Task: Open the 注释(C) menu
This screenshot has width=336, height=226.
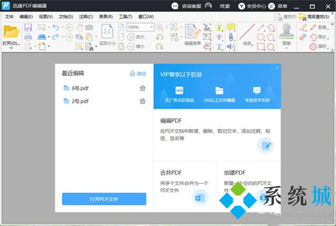Action: pyautogui.click(x=86, y=16)
